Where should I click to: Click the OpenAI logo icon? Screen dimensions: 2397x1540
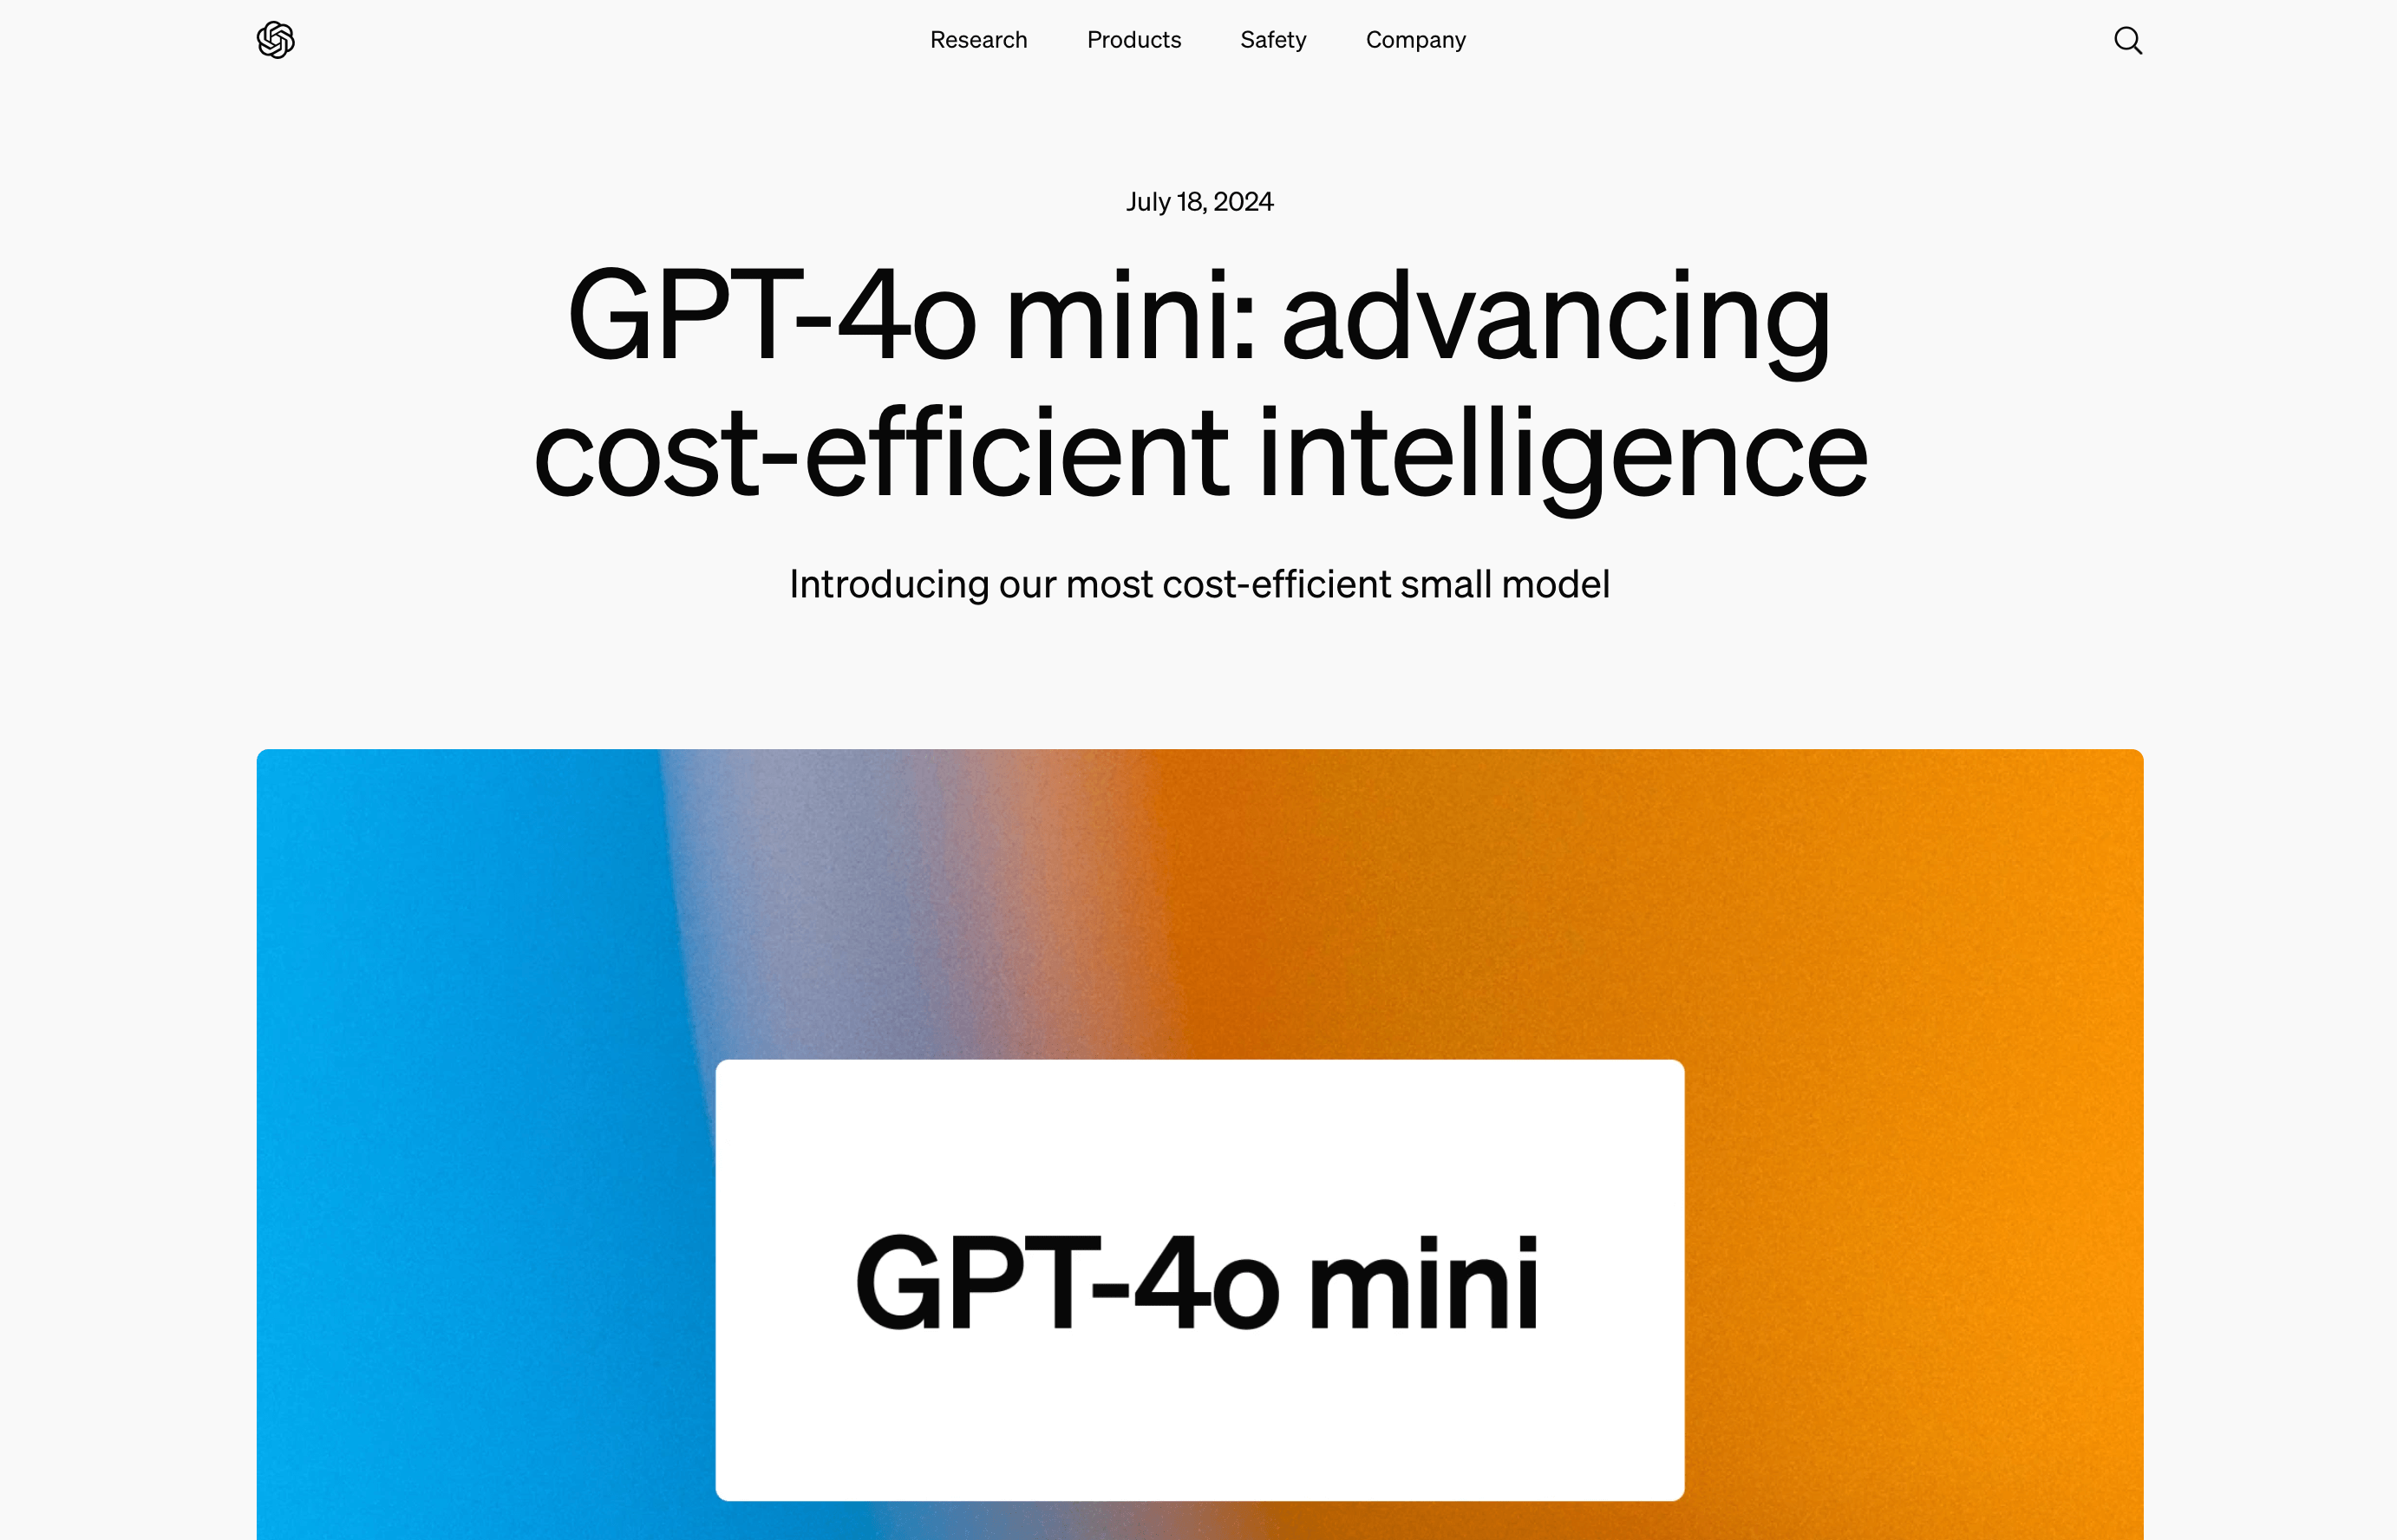(x=274, y=38)
